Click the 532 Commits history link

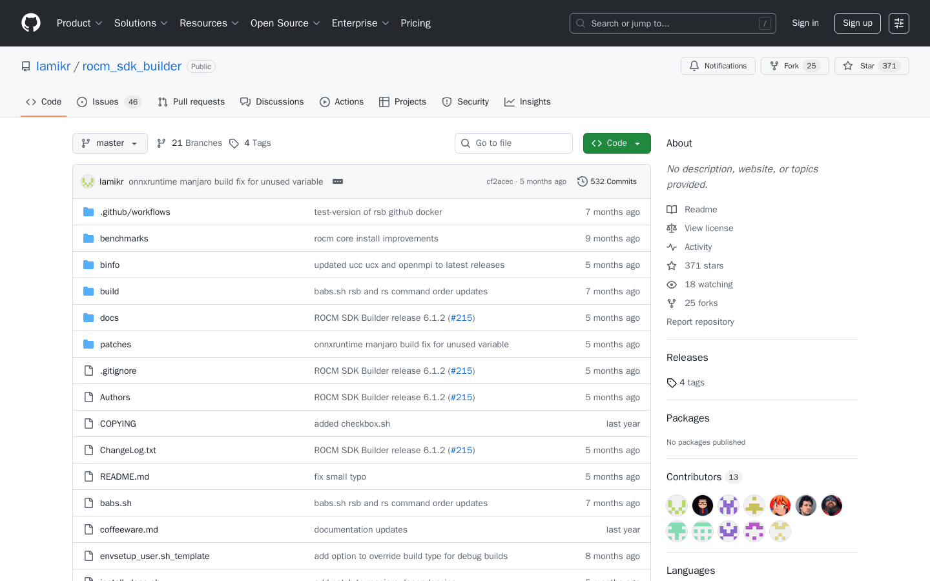tap(607, 181)
